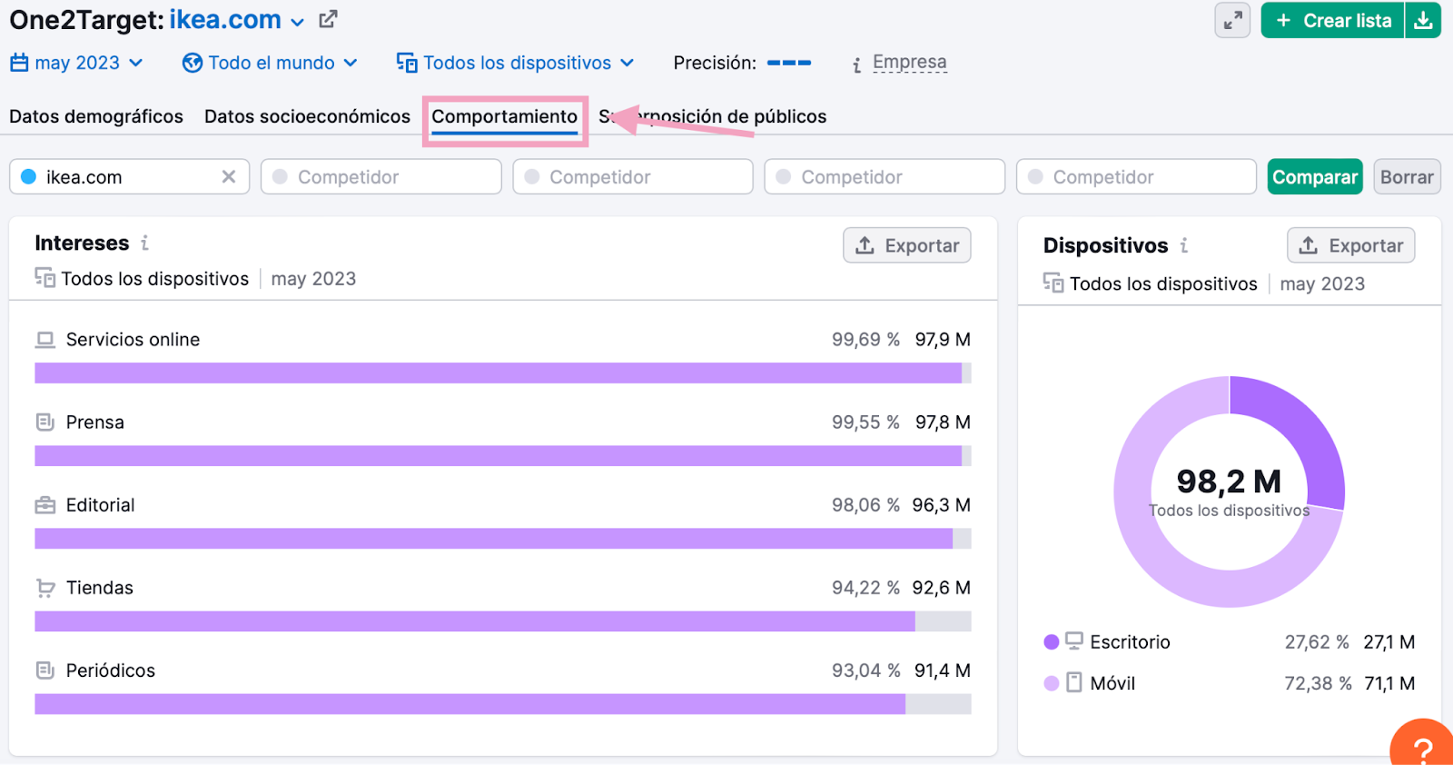The height and width of the screenshot is (765, 1453).
Task: Click the 72,38 % Móvil value
Action: click(x=1318, y=683)
